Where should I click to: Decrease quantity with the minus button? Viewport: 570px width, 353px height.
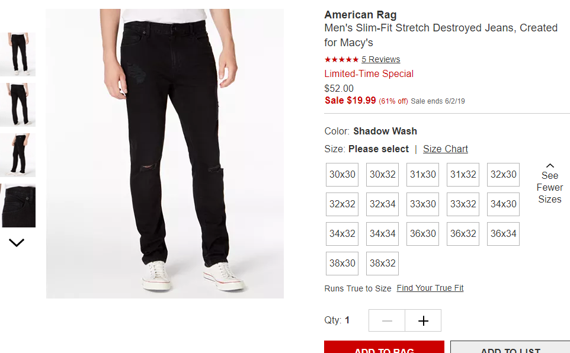point(387,320)
